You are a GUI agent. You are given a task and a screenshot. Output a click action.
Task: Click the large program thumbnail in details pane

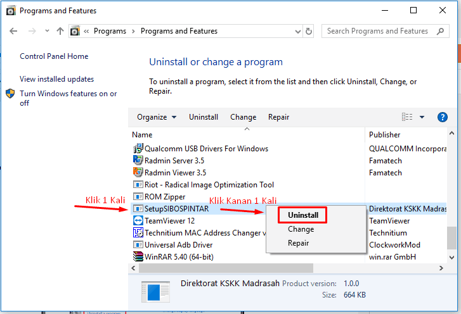pos(155,292)
